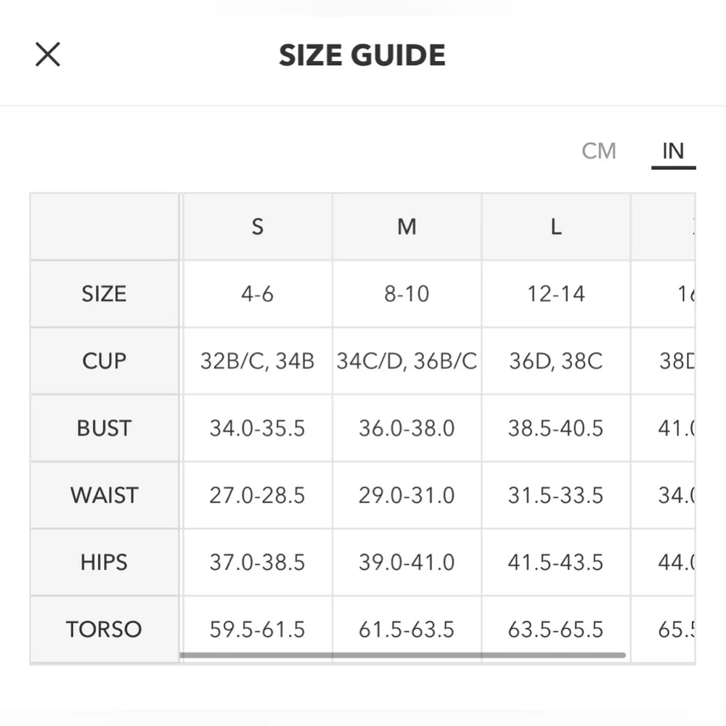This screenshot has height=726, width=726.
Task: Click the 38.5-40.5 bust measurement
Action: [555, 428]
